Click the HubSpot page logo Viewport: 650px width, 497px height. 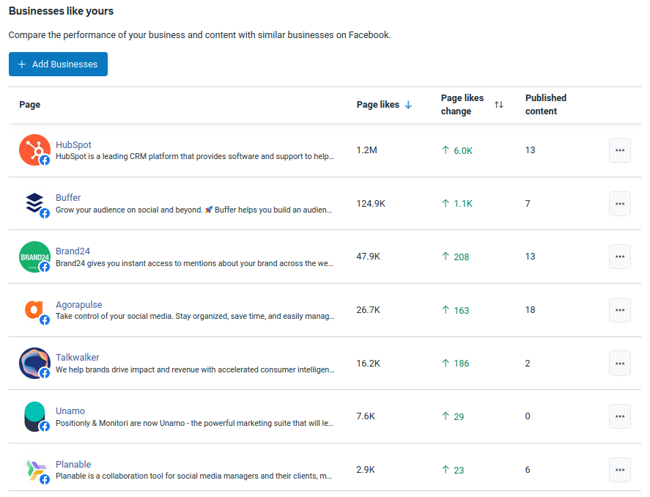coord(35,150)
